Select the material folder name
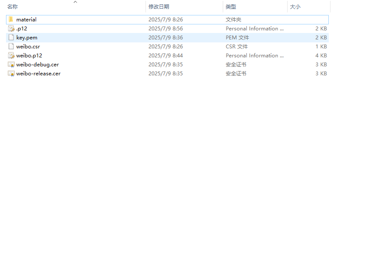The width and height of the screenshot is (391, 268). pyautogui.click(x=26, y=19)
